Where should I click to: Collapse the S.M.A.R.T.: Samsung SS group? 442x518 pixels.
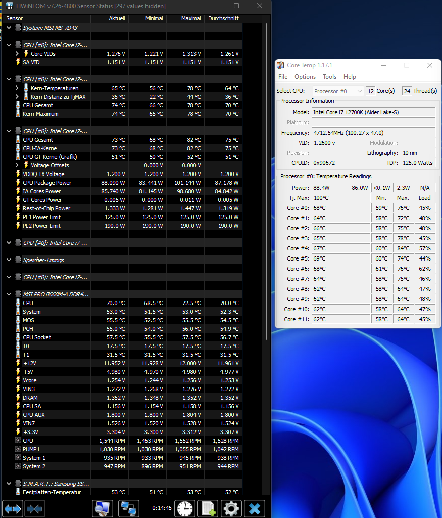click(9, 483)
